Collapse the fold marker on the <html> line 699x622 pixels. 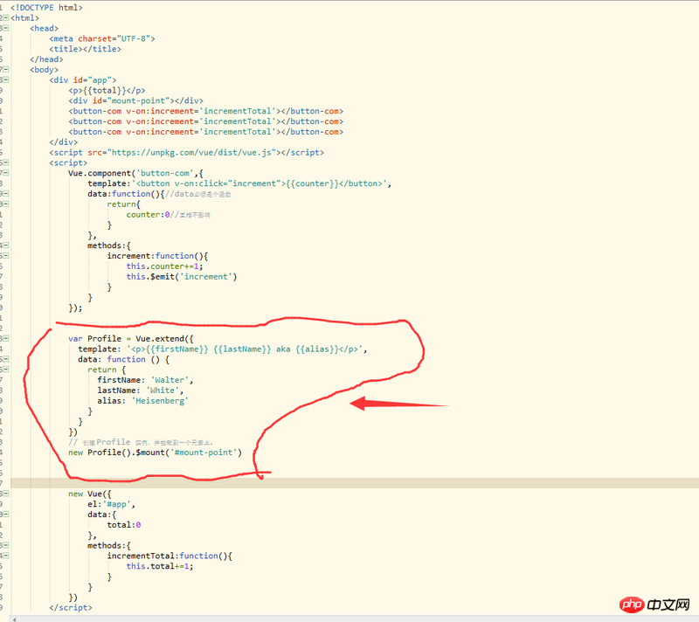[6, 17]
